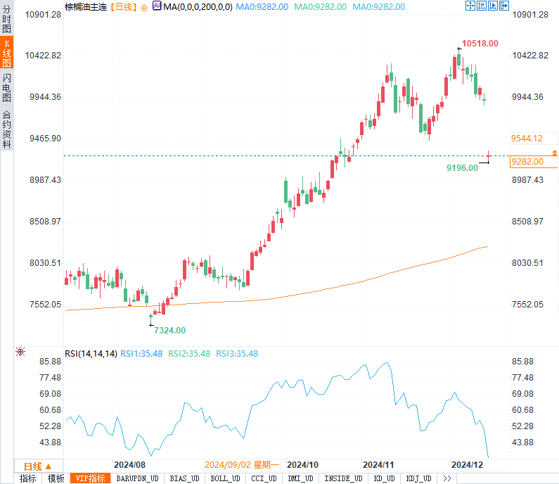Click the third chart layout icon at top right
Image resolution: width=559 pixels, height=484 pixels.
(491, 6)
